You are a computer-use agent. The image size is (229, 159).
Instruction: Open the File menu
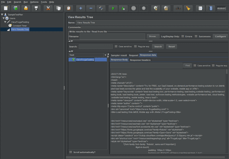(x=3, y=2)
